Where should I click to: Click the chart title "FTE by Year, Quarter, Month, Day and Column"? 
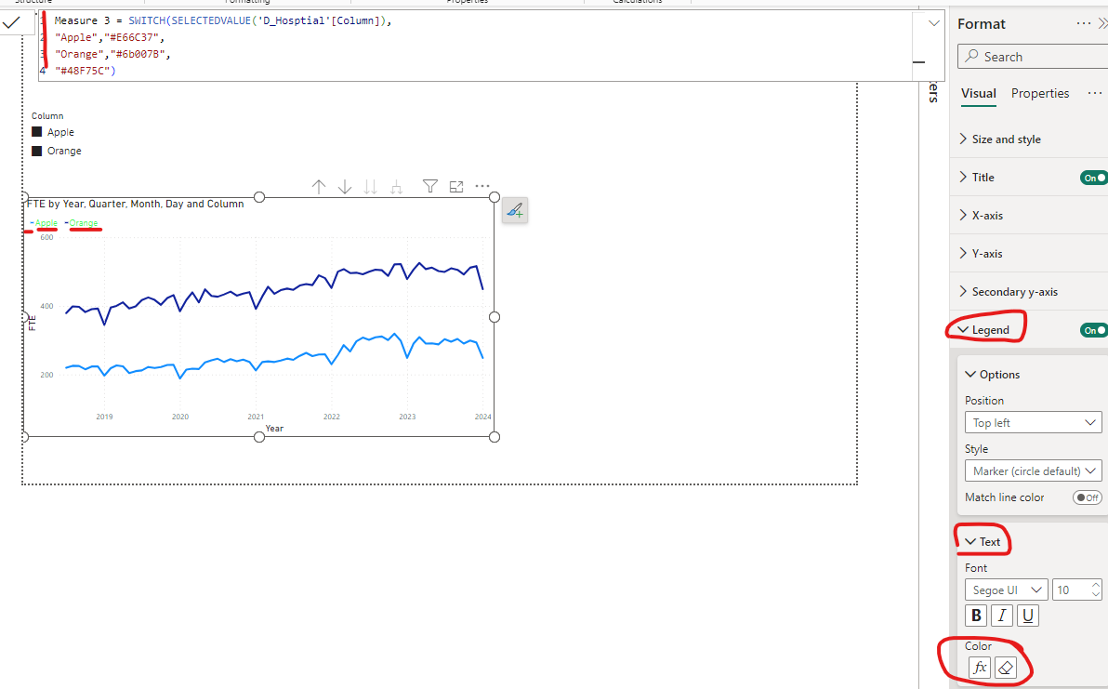click(135, 204)
